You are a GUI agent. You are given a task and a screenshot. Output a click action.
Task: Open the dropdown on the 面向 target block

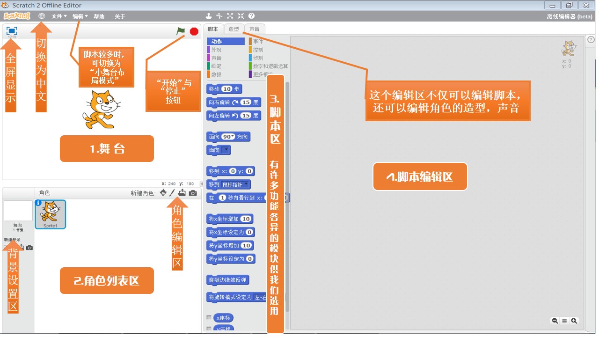pos(226,150)
